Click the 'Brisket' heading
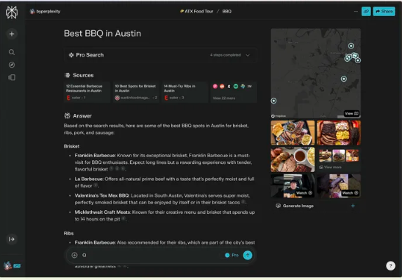402x280 pixels. pyautogui.click(x=71, y=146)
